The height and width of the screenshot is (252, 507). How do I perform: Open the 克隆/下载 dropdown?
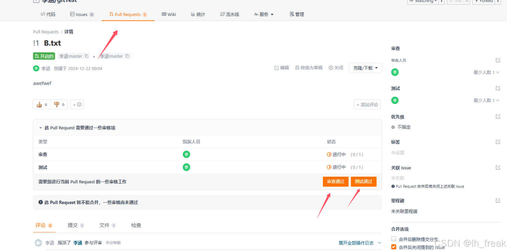(365, 68)
